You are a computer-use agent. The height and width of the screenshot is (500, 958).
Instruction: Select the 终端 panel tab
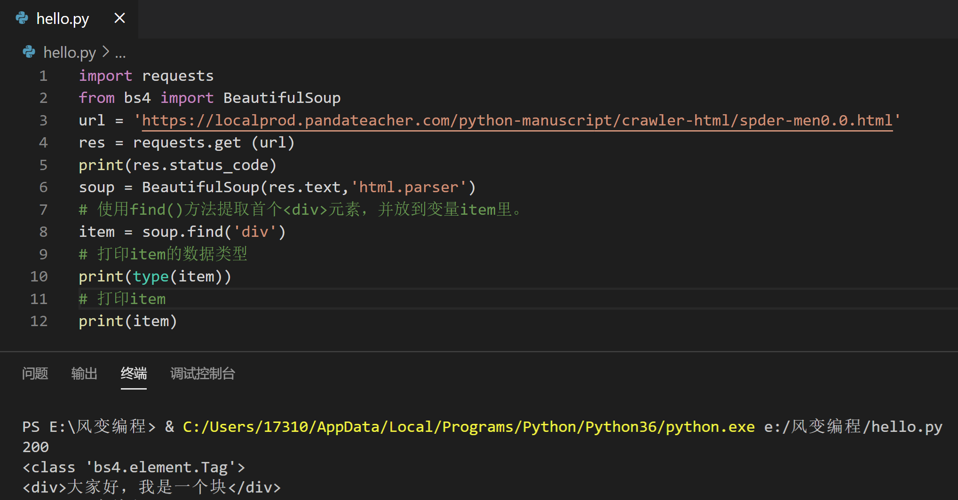pyautogui.click(x=134, y=374)
